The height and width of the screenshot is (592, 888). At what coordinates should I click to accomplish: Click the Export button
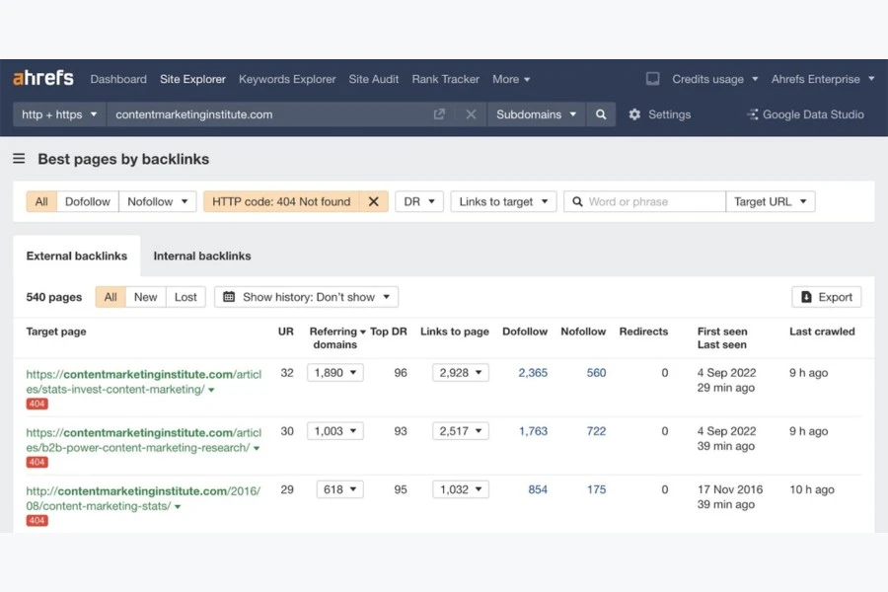point(827,297)
